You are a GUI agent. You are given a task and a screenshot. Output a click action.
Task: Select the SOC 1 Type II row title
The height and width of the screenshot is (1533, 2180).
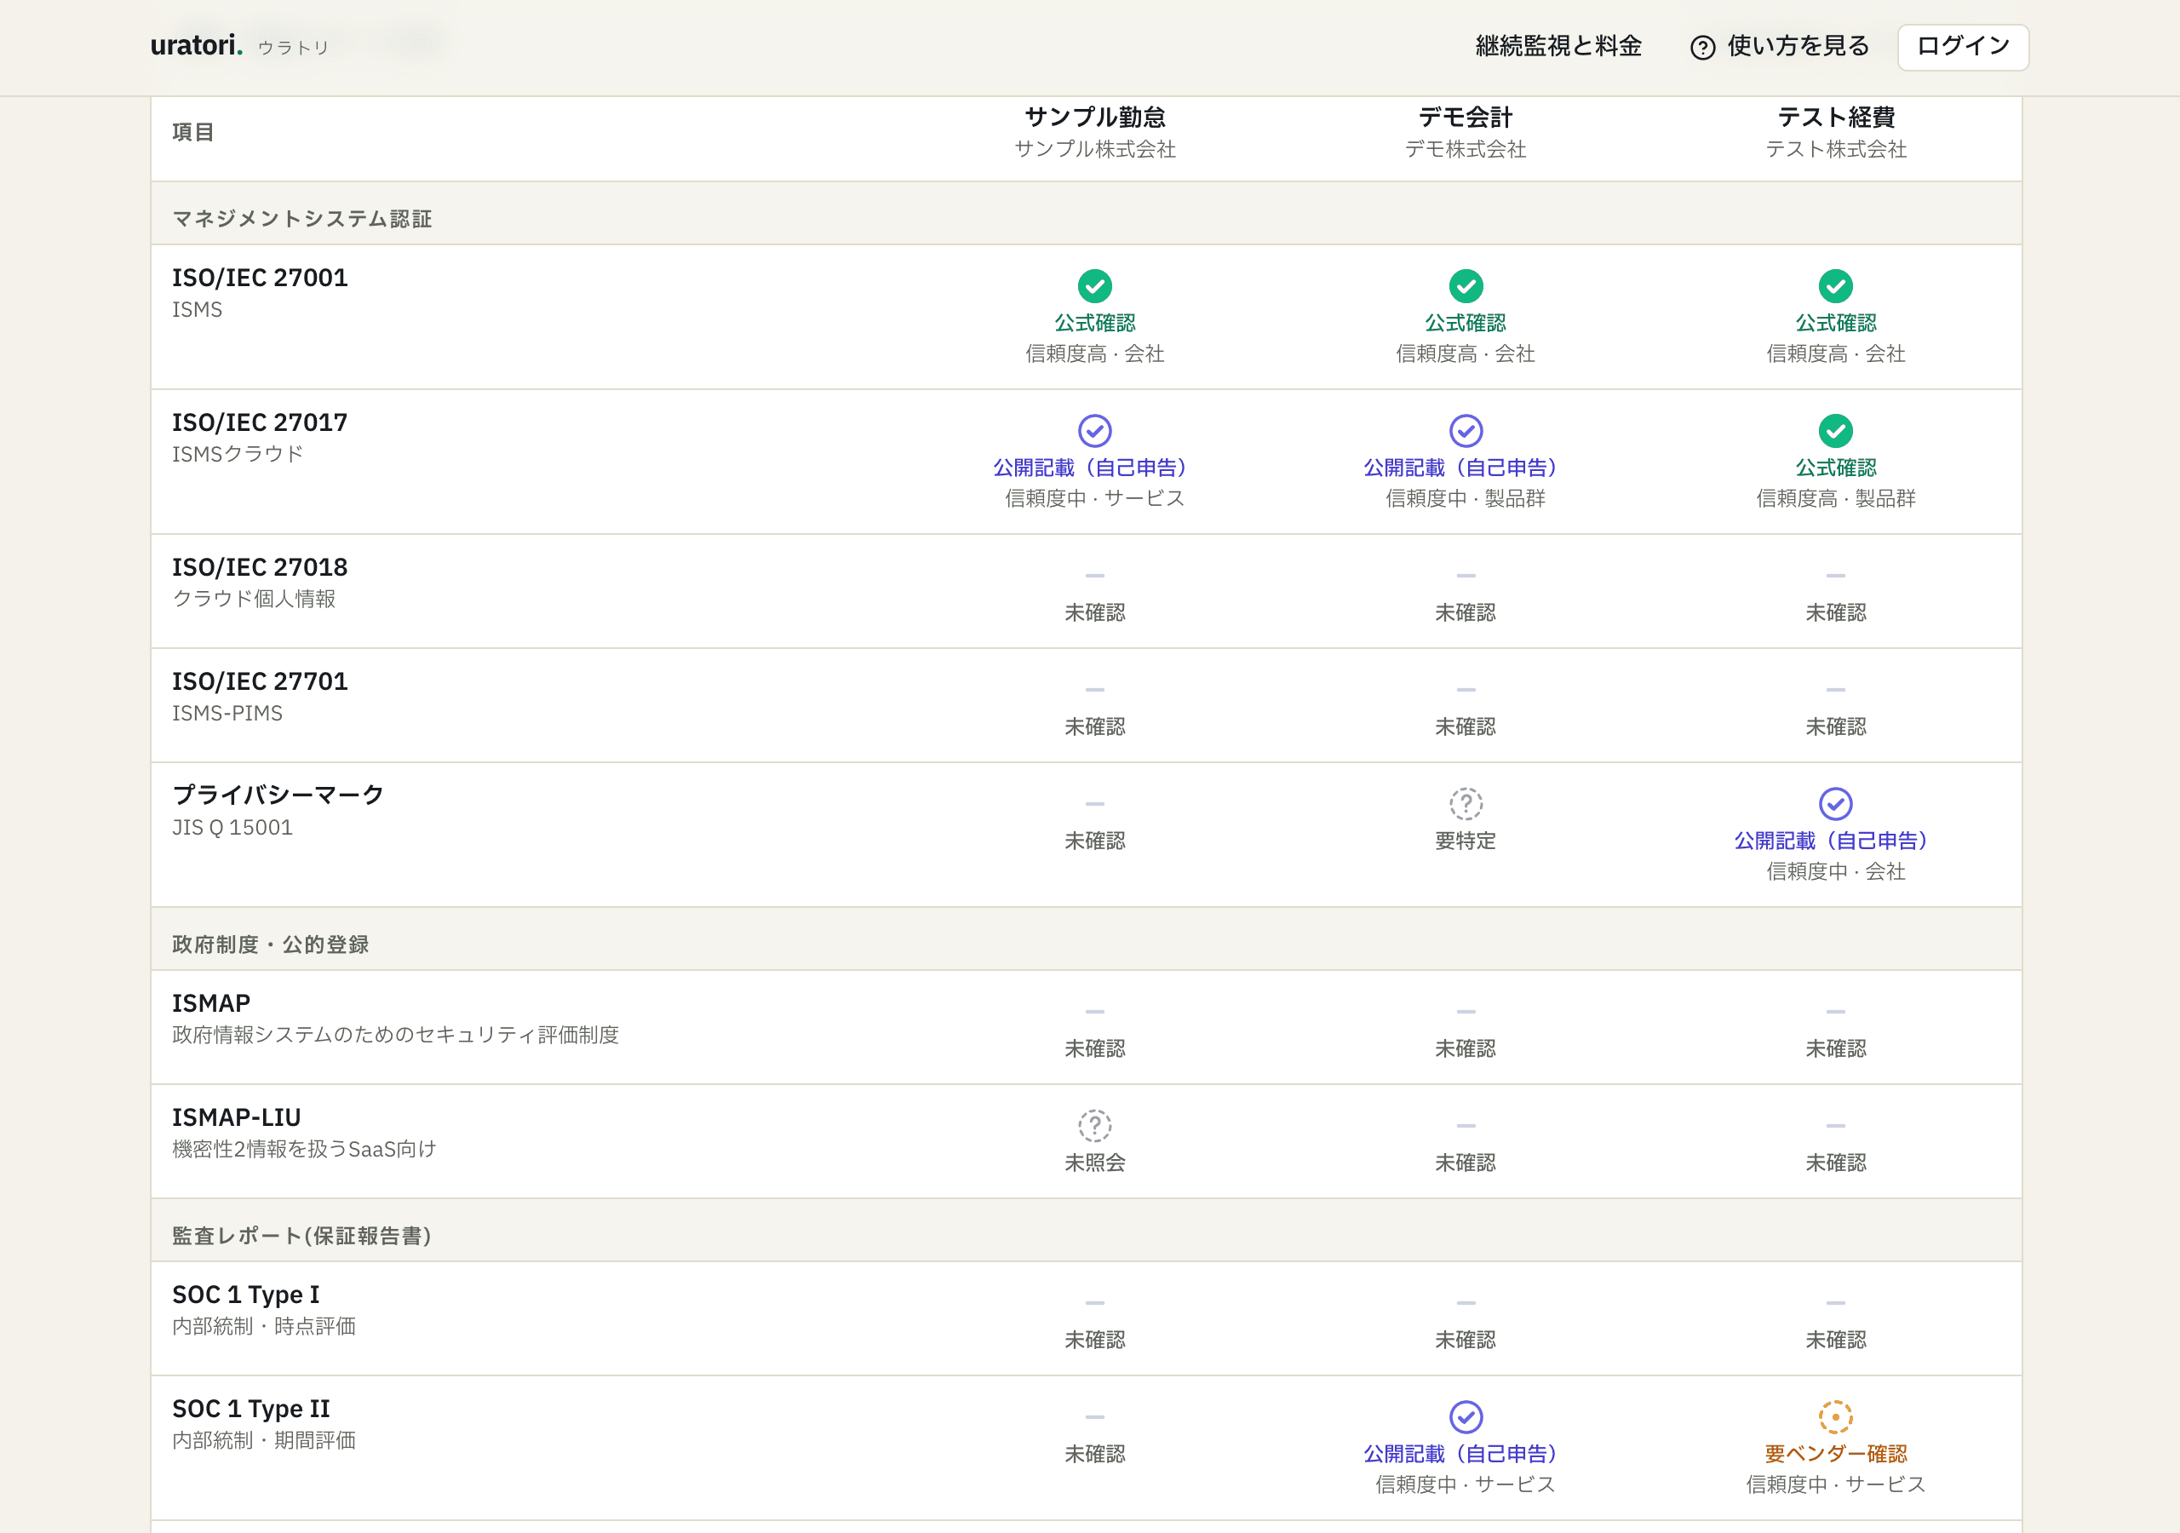click(250, 1409)
